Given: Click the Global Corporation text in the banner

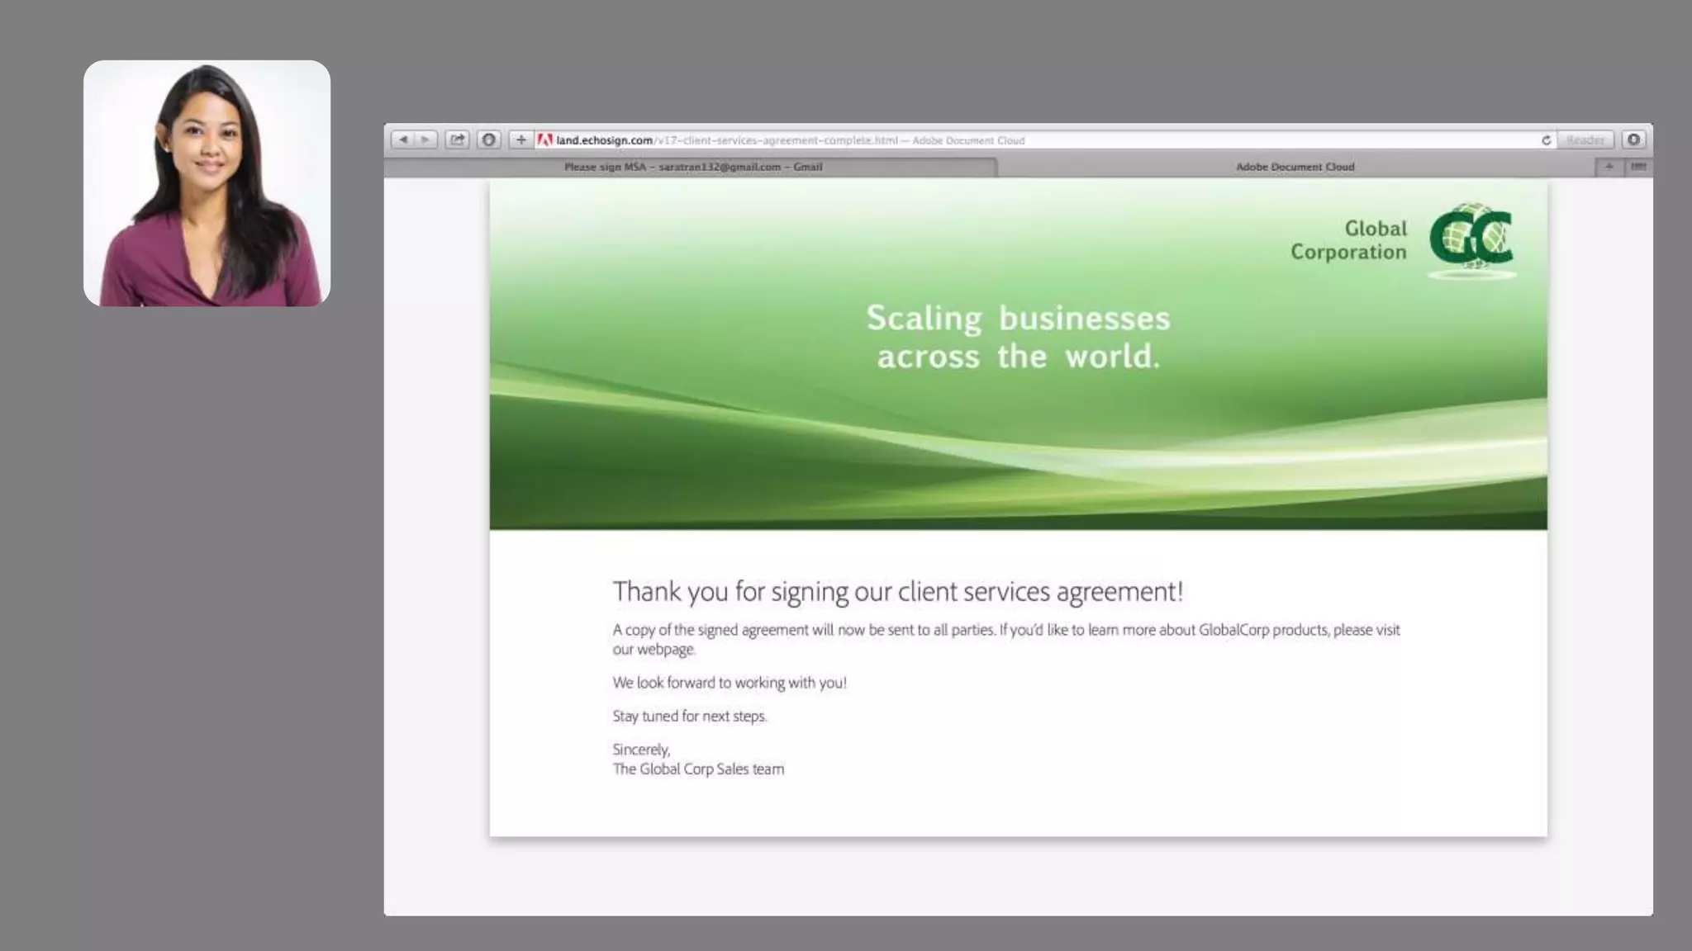Looking at the screenshot, I should coord(1348,240).
